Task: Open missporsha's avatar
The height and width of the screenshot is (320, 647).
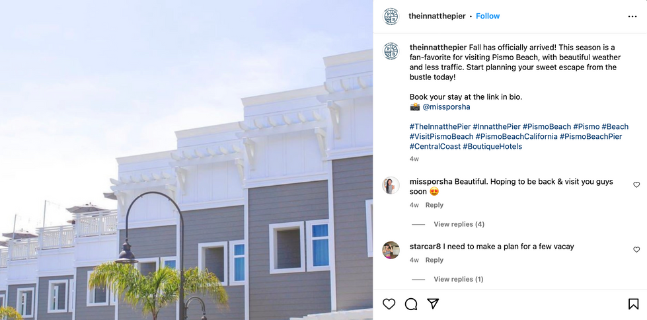Action: tap(391, 185)
